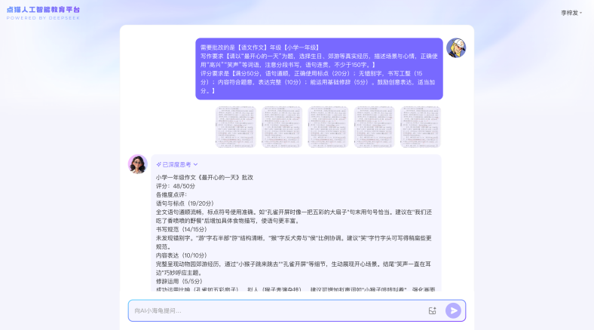Screen dimensions: 594x330
Task: Click the AI assistant avatar with glasses
Action: [137, 164]
